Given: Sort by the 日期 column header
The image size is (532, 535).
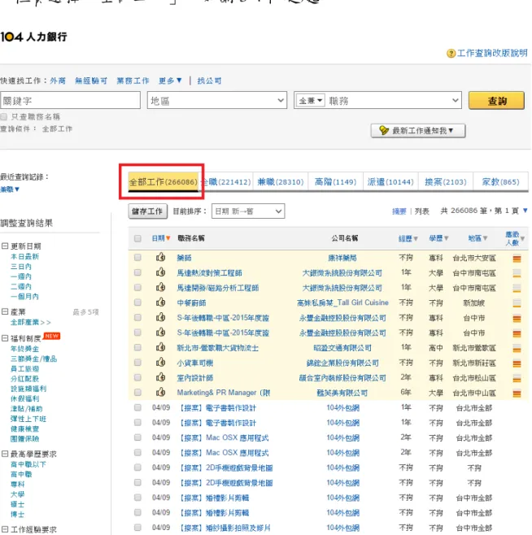Looking at the screenshot, I should (x=160, y=238).
